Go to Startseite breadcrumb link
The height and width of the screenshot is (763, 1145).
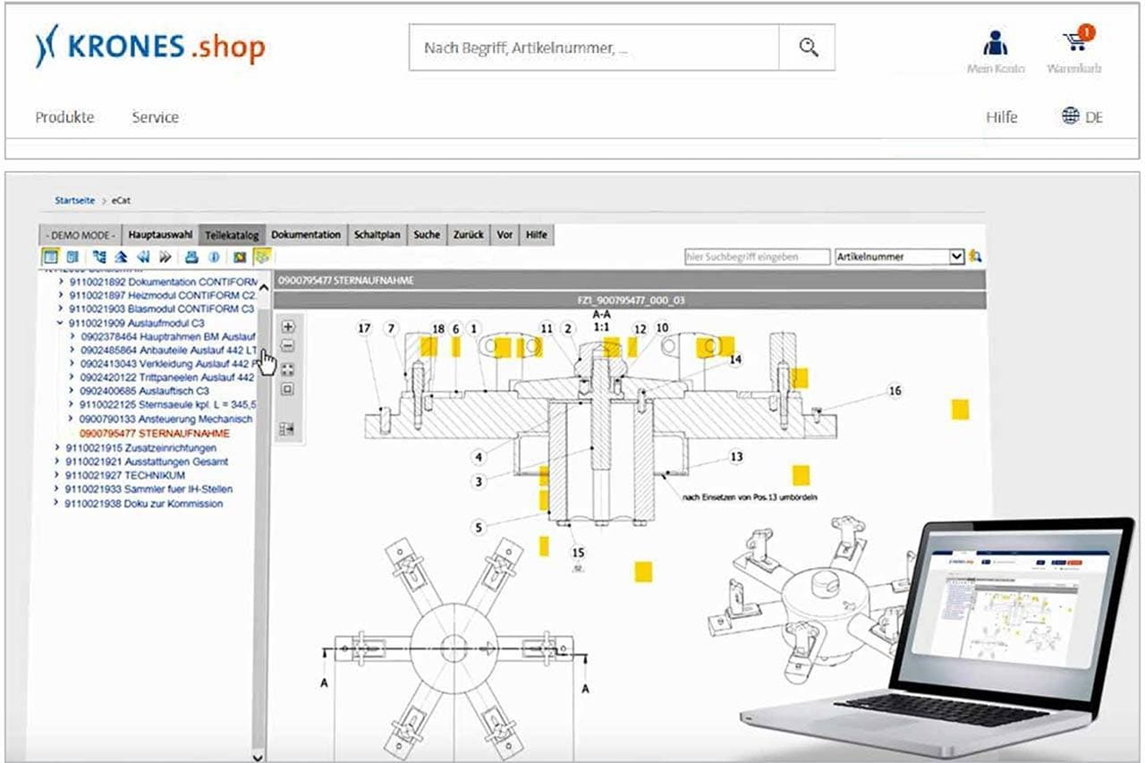coord(75,200)
